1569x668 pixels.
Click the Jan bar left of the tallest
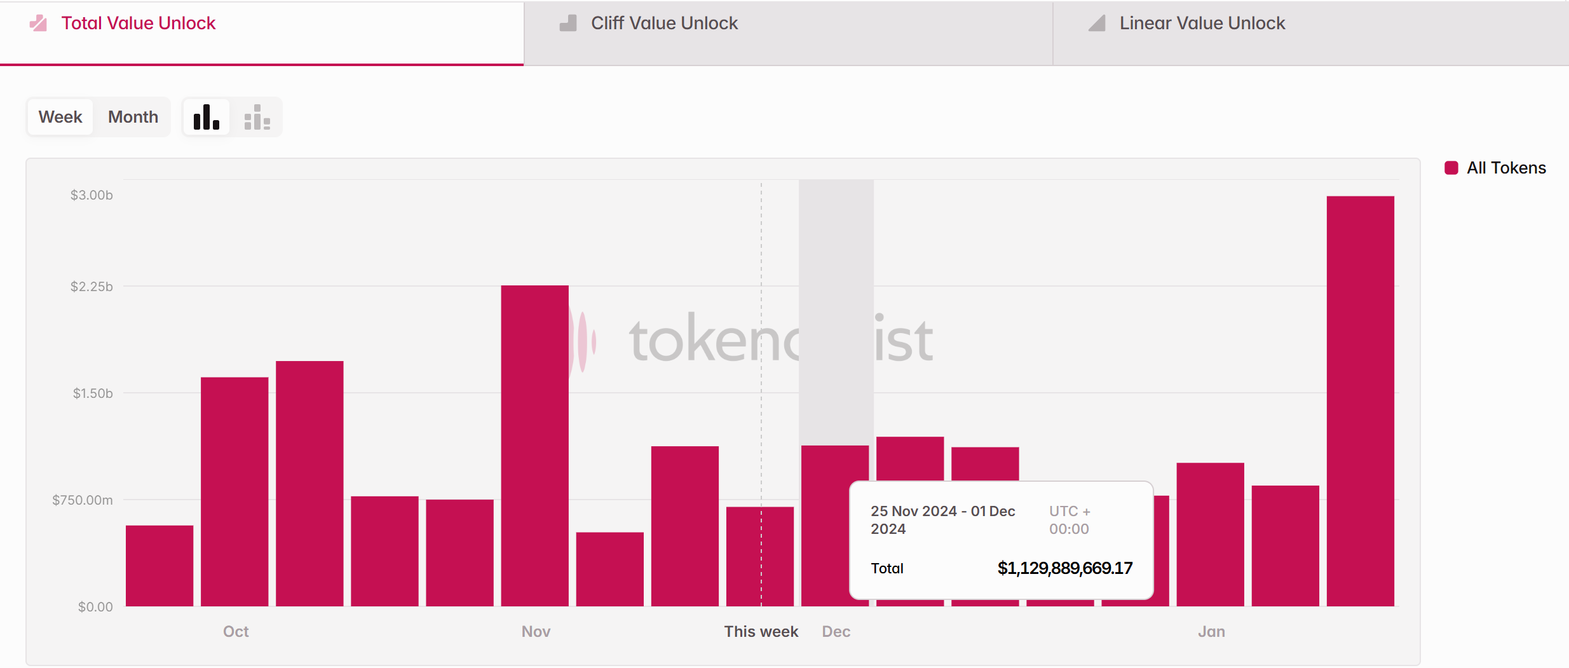coord(1285,546)
